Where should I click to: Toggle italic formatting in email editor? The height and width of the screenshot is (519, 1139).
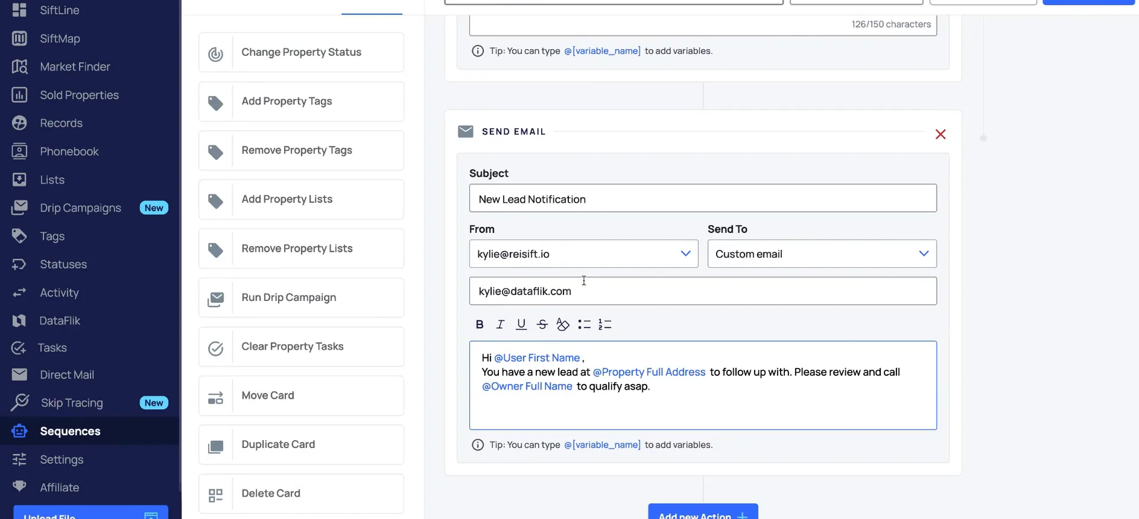[500, 324]
